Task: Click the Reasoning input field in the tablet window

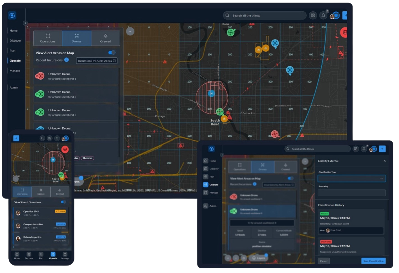Action: [x=352, y=193]
